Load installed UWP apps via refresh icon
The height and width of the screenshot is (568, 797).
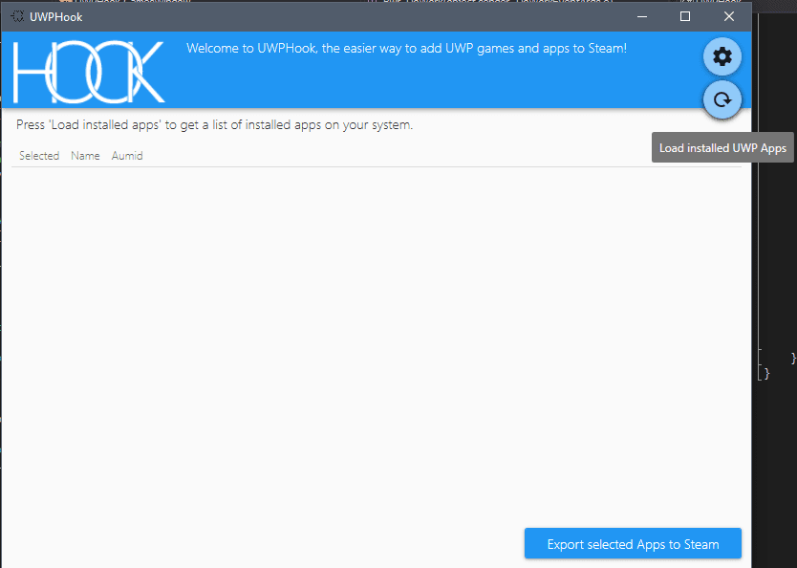pos(722,99)
